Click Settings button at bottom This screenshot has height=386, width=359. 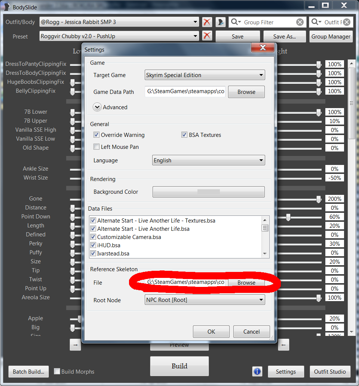point(286,371)
